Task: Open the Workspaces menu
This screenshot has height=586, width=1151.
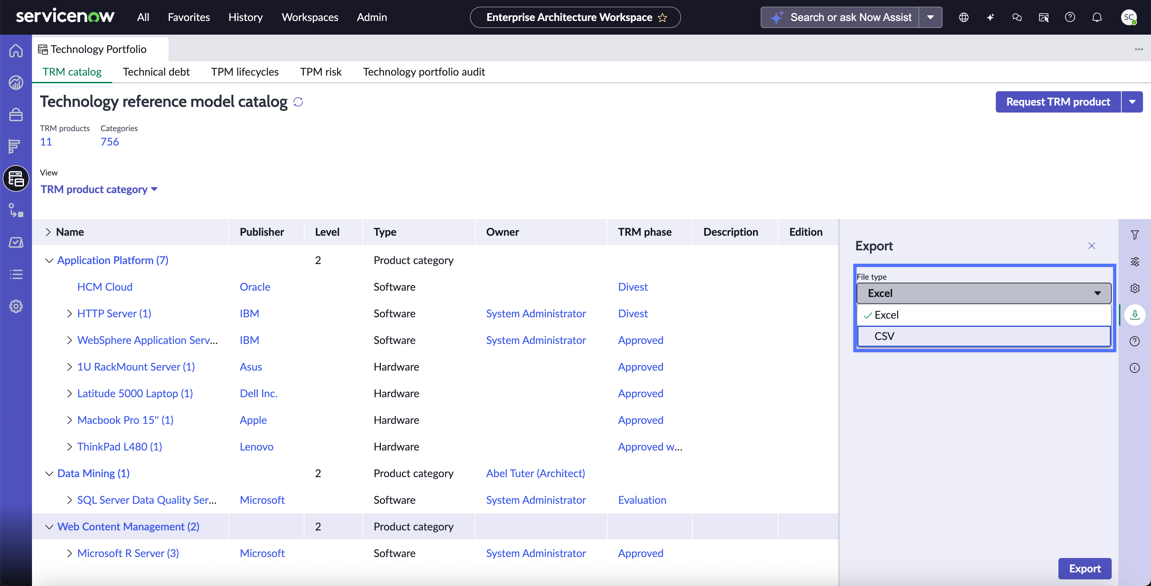Action: [310, 17]
